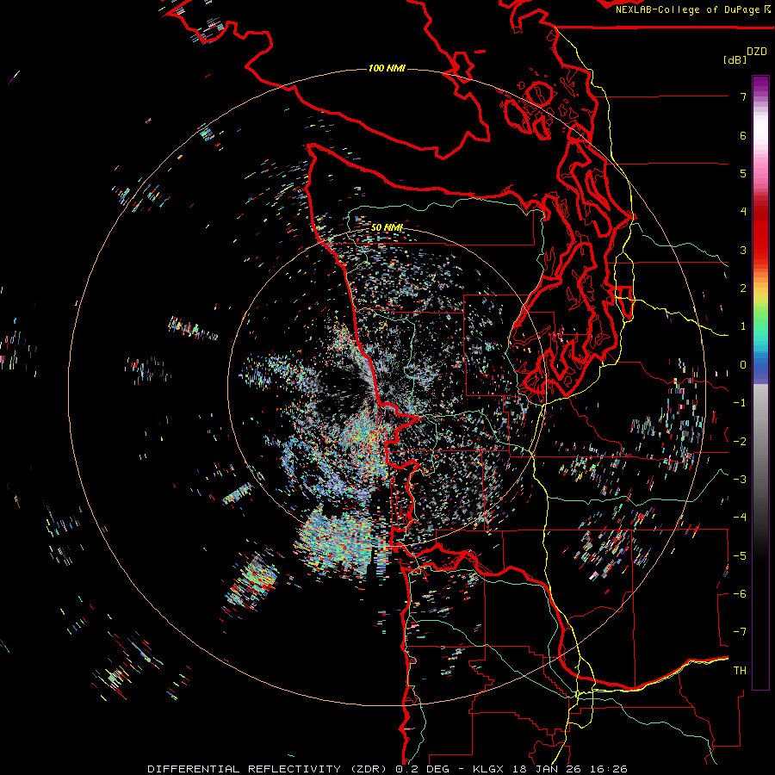Select the 0 dB scale value

point(743,365)
